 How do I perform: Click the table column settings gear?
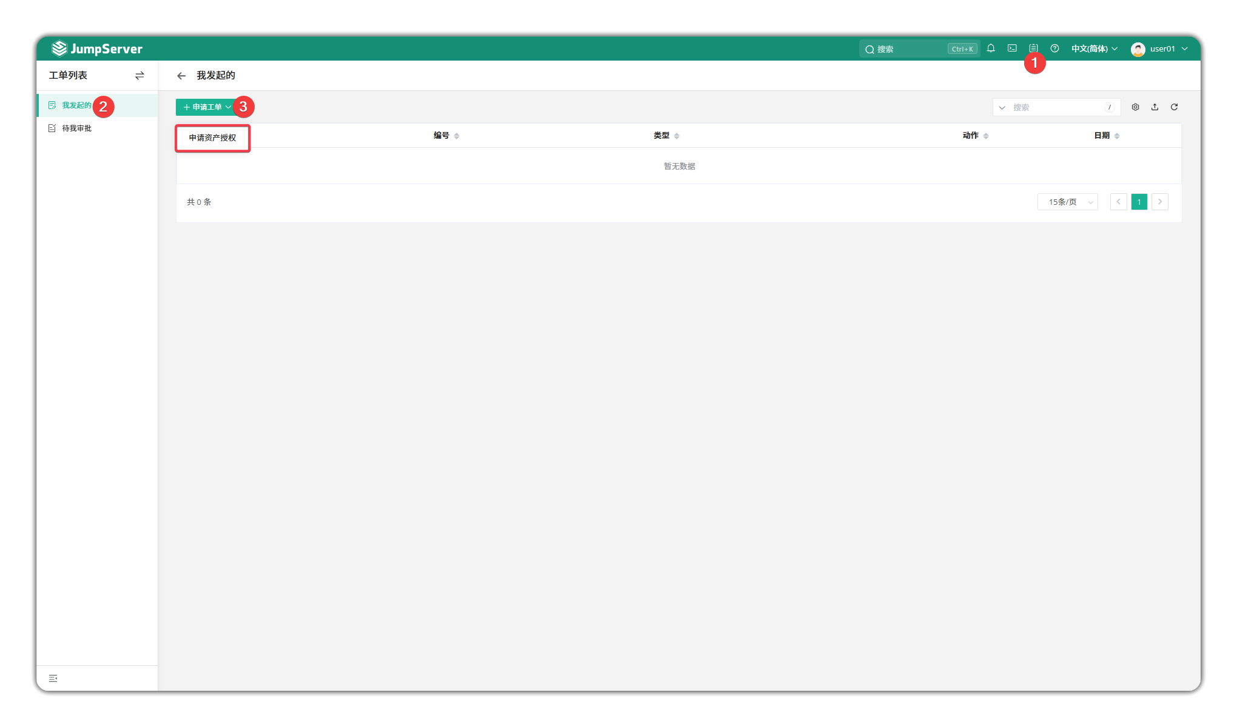(x=1135, y=107)
